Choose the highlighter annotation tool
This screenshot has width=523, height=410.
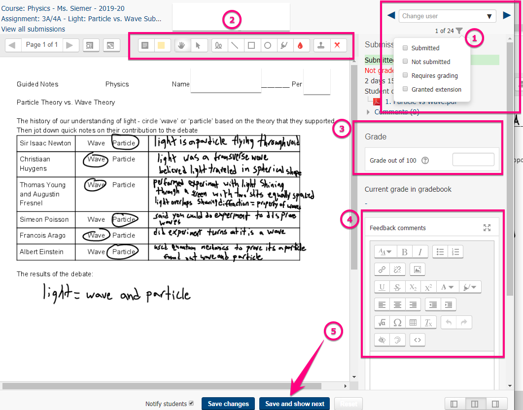coord(283,45)
